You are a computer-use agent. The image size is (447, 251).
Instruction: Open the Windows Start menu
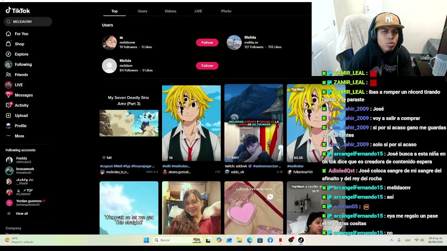click(x=146, y=240)
